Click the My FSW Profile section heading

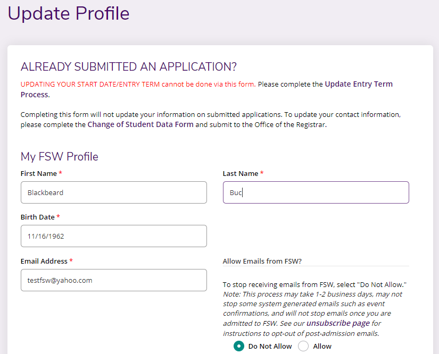tap(60, 156)
